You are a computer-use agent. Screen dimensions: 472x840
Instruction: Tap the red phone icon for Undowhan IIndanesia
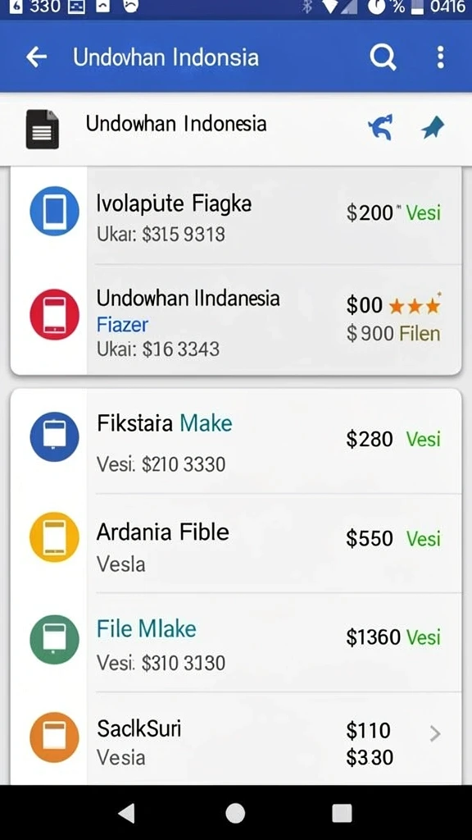pos(54,314)
